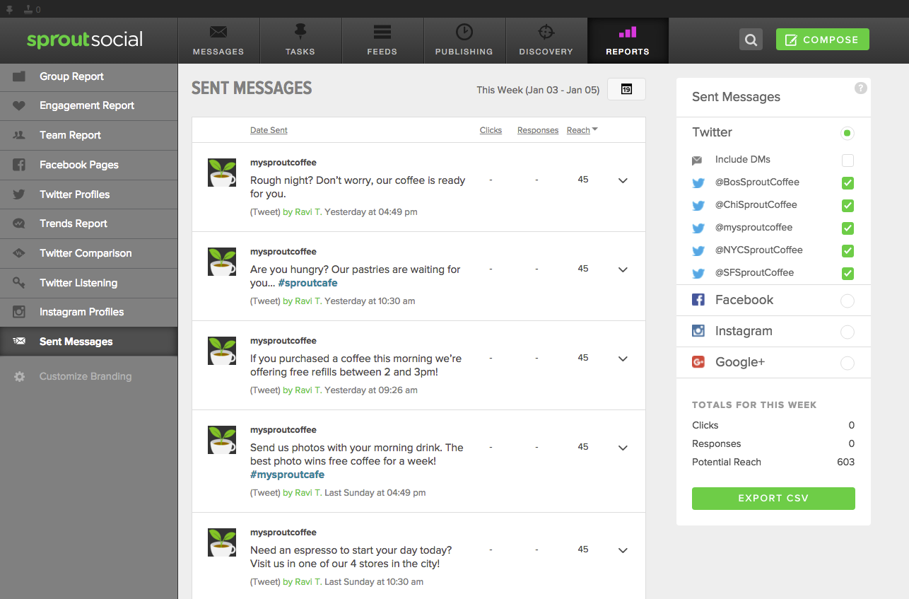Uncheck the @ChiSproutCoffee checkbox
Viewport: 909px width, 599px height.
848,205
